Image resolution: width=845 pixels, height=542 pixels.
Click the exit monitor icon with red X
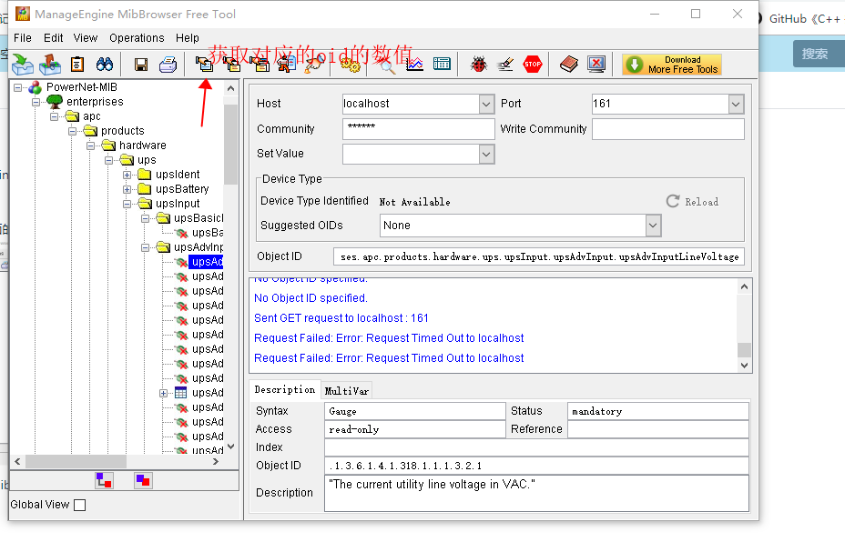[596, 65]
